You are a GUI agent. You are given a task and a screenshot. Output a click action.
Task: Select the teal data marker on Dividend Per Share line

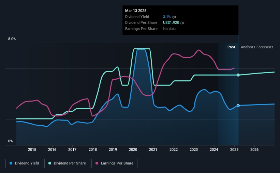(x=238, y=75)
